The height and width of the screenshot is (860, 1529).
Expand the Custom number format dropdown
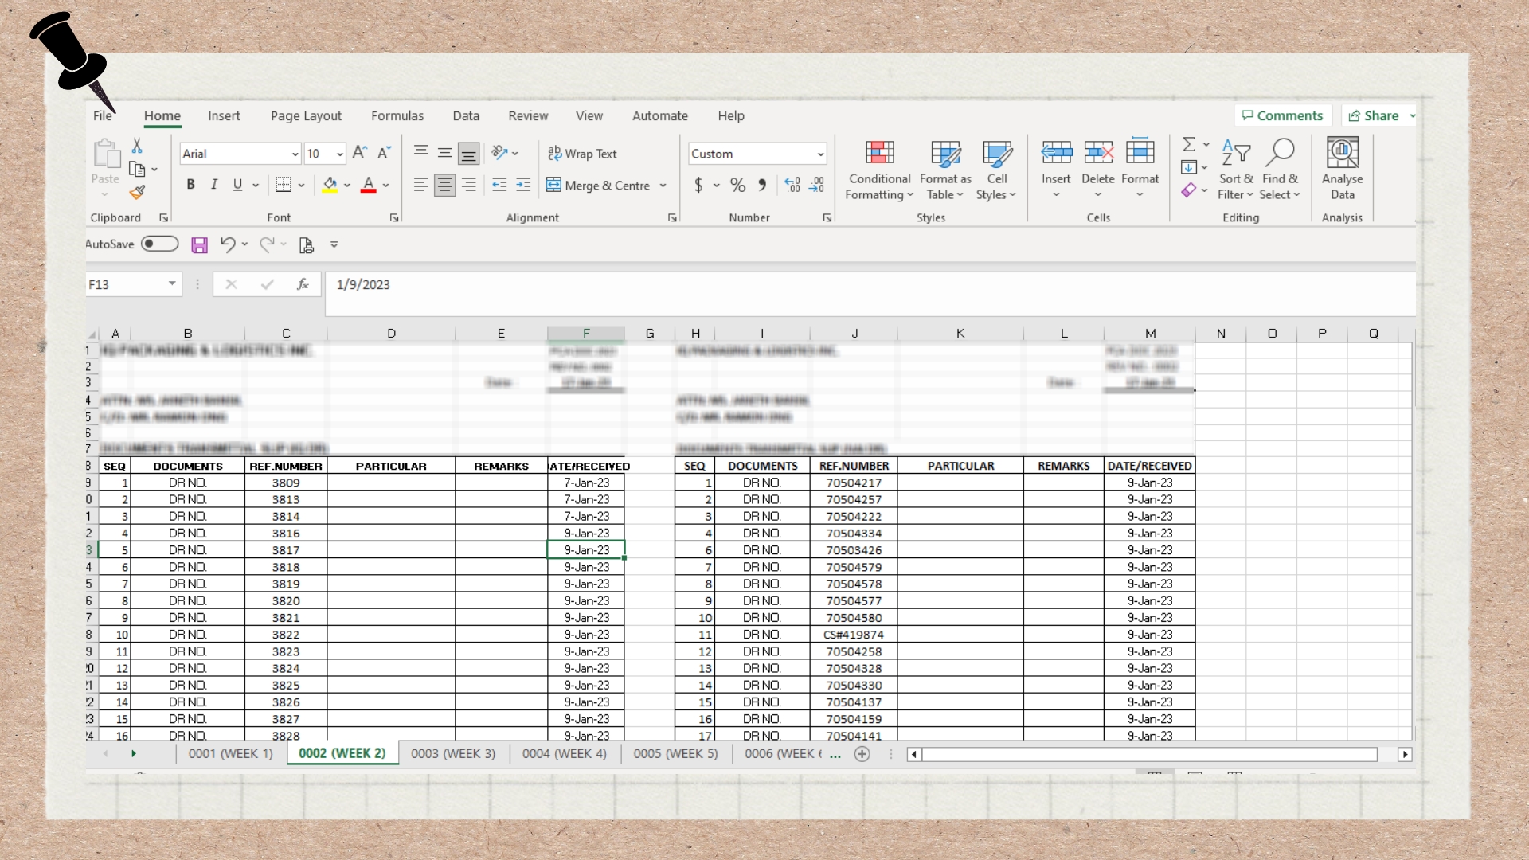click(x=820, y=154)
